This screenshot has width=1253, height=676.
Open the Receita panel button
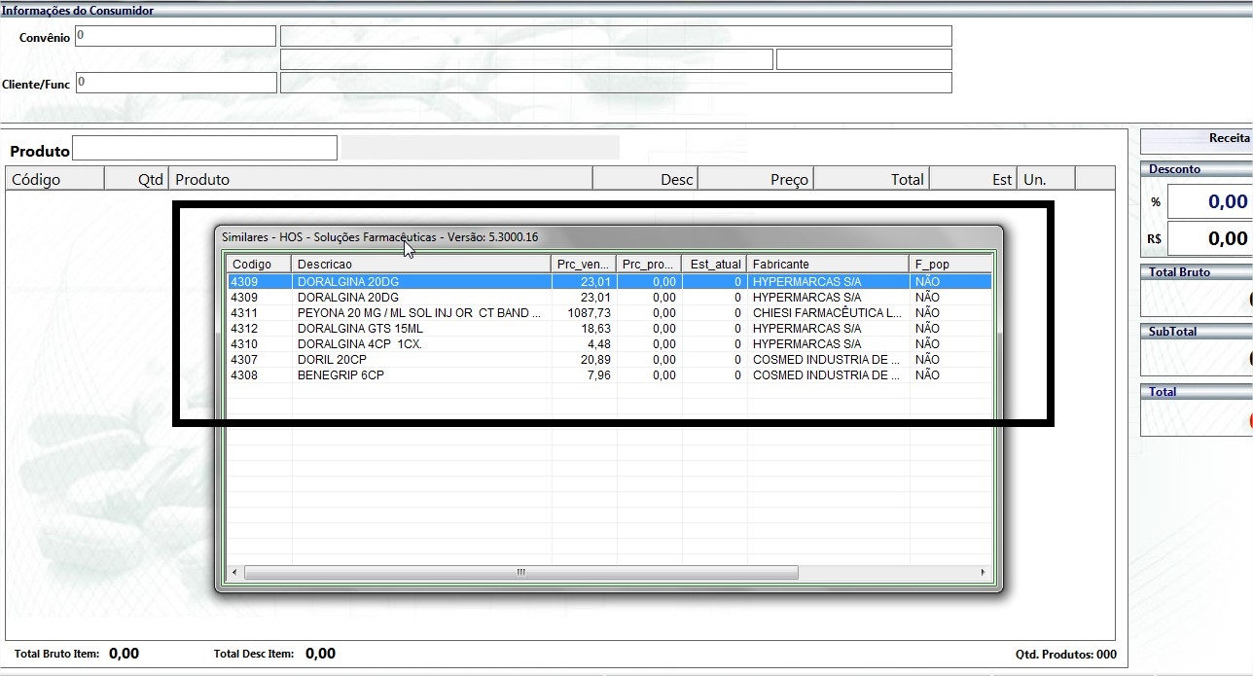tap(1197, 139)
